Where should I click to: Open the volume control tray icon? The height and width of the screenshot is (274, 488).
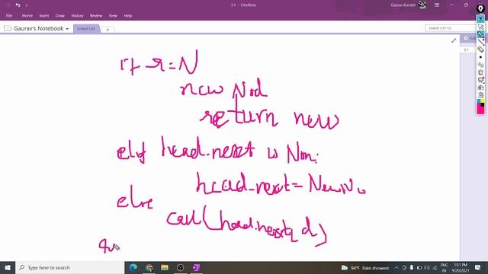coord(427,268)
